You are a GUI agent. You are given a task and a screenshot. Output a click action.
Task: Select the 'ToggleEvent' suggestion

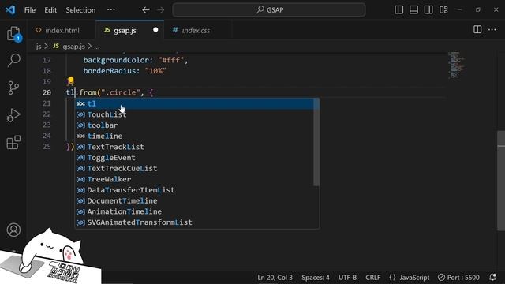click(x=194, y=158)
